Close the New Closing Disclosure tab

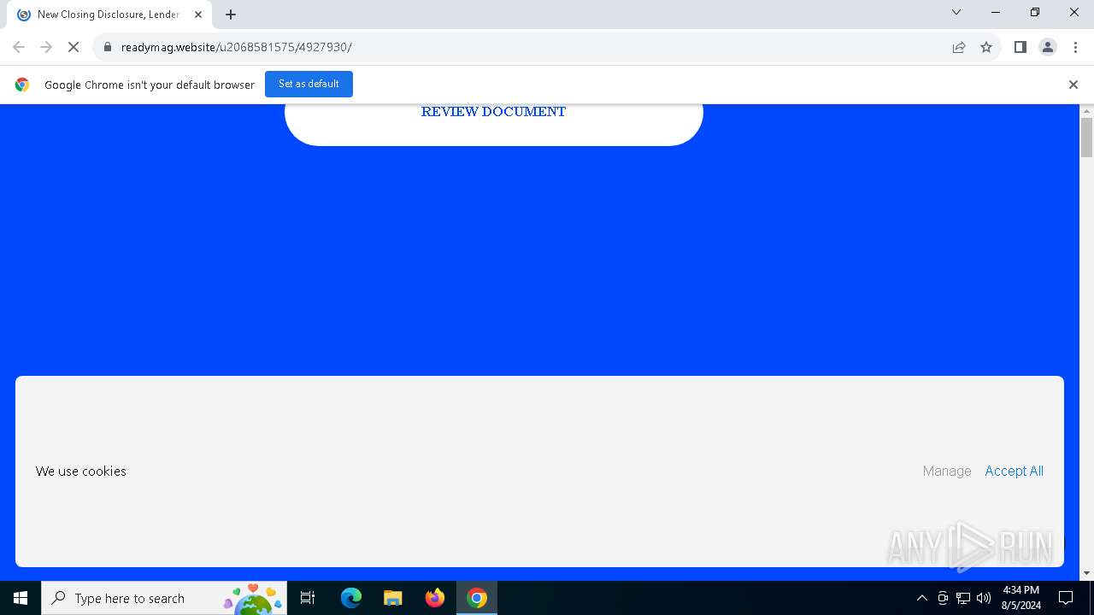point(198,15)
